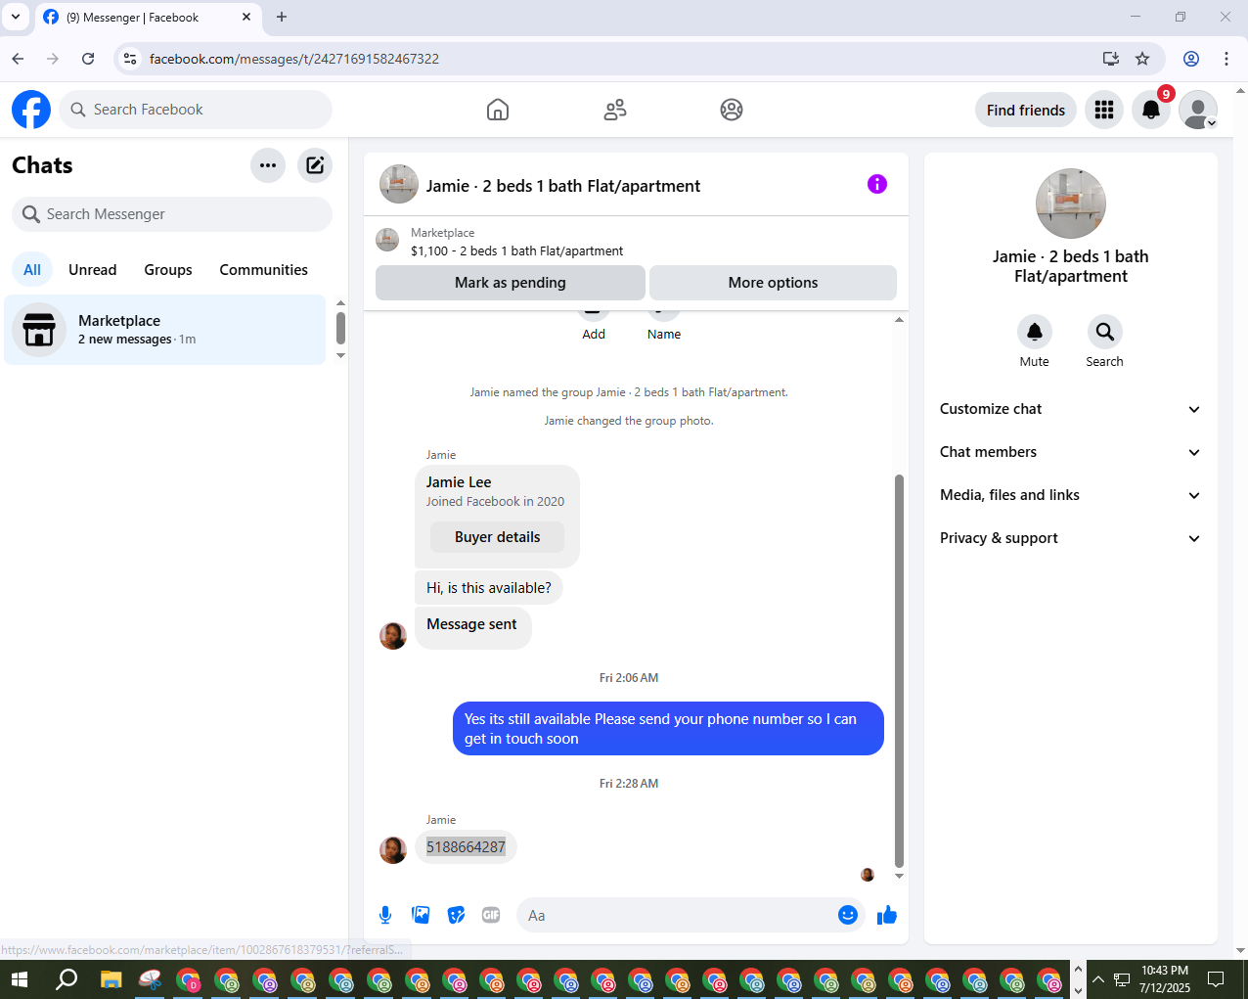This screenshot has width=1248, height=999.
Task: Open the account profile avatar menu
Action: [1198, 110]
